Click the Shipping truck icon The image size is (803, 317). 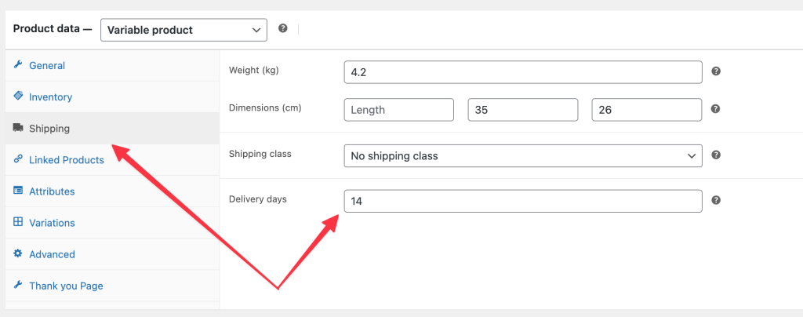(x=18, y=128)
